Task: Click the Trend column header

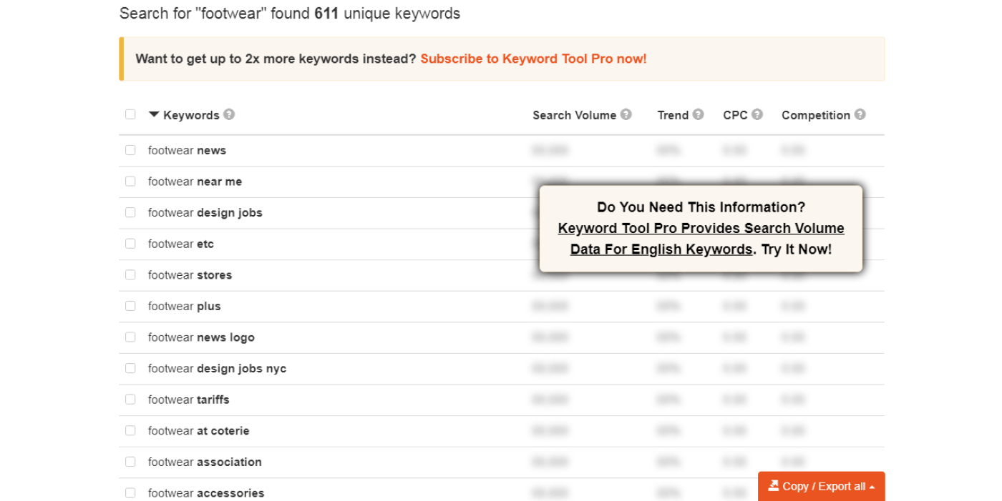Action: tap(673, 115)
